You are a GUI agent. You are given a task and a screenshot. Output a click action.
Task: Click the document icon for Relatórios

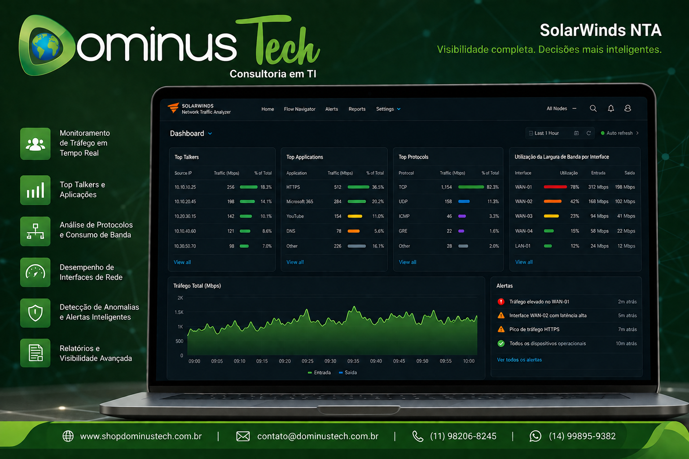click(x=35, y=353)
